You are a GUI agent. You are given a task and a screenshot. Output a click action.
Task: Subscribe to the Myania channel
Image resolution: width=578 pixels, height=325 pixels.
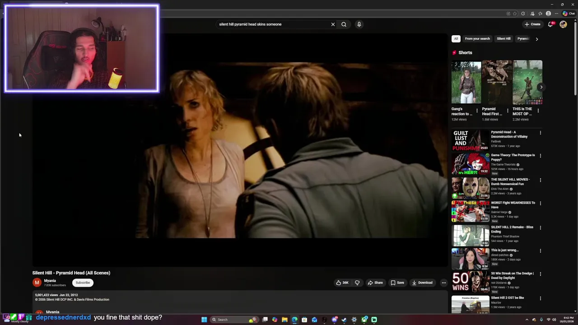pos(83,283)
